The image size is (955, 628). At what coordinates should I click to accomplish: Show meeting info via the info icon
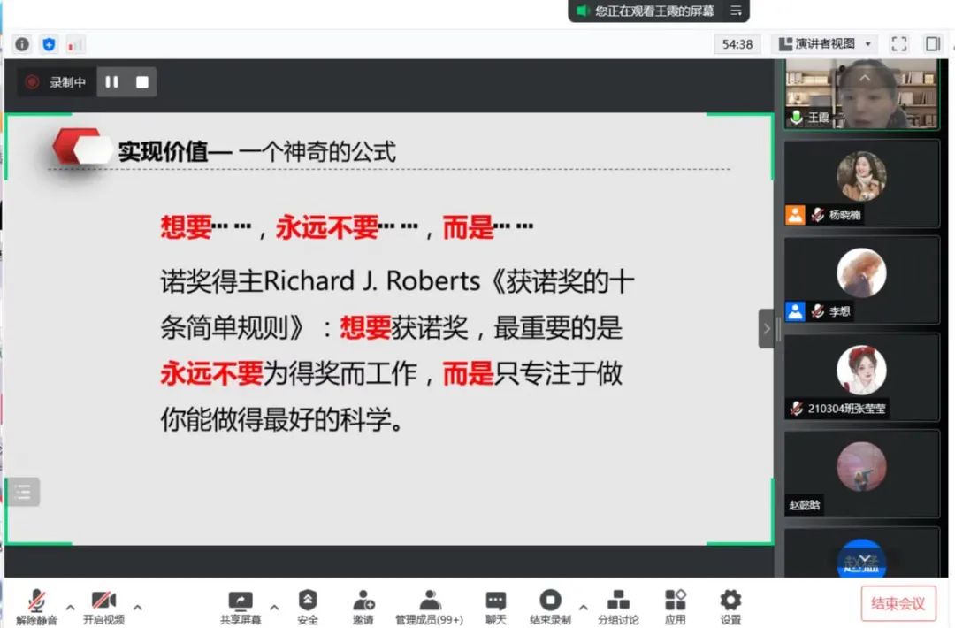click(22, 44)
